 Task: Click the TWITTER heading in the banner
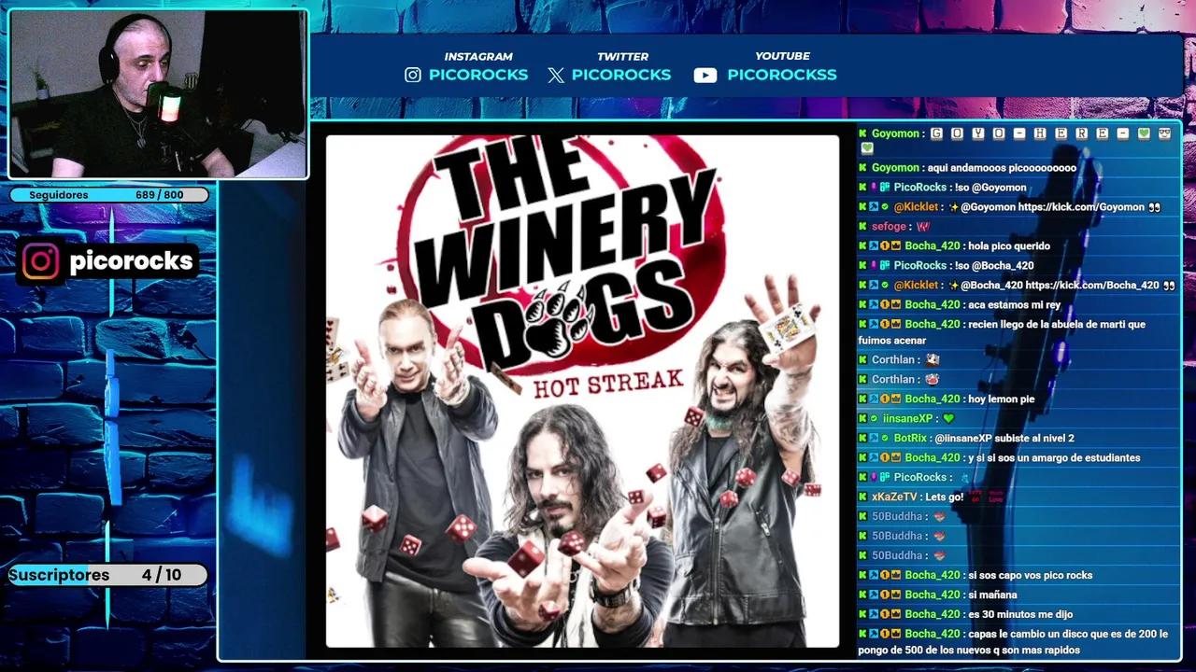coord(622,57)
